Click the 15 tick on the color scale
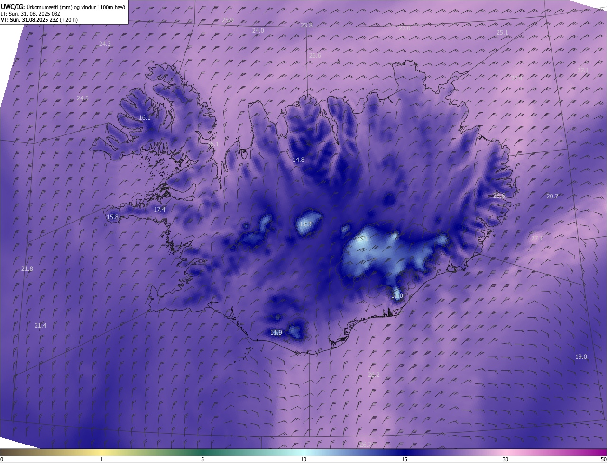This screenshot has height=463, width=607. [405, 459]
